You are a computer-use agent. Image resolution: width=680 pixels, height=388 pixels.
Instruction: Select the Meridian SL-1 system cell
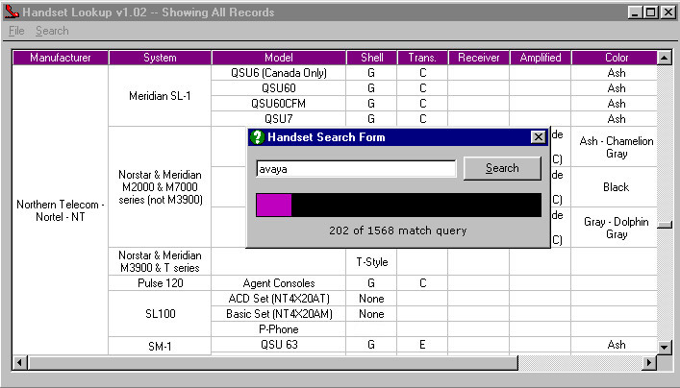click(x=160, y=96)
